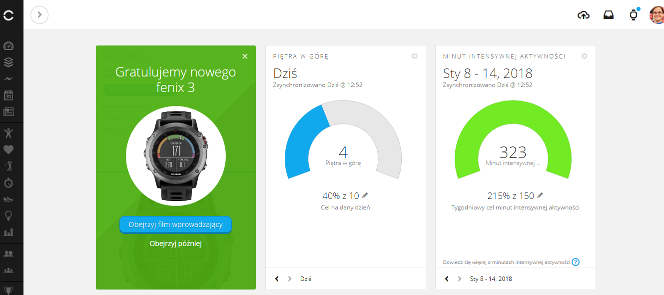Click the Garmin Connect logo icon
Image resolution: width=664 pixels, height=295 pixels.
point(8,15)
